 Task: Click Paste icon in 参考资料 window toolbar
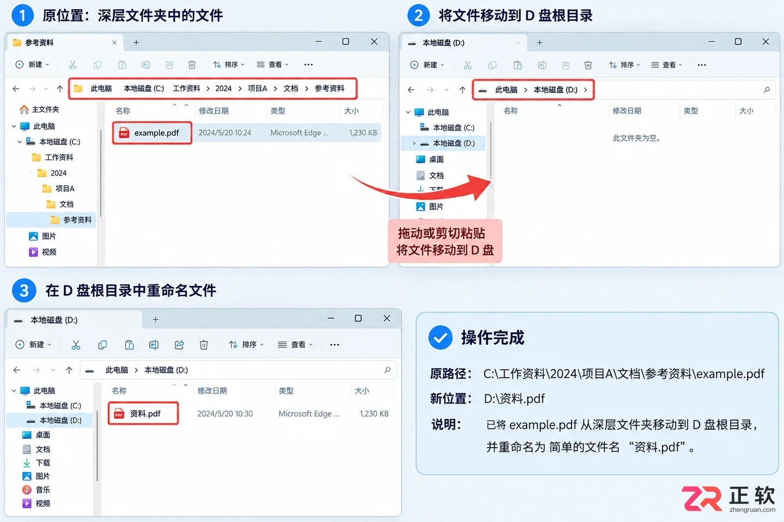click(122, 65)
